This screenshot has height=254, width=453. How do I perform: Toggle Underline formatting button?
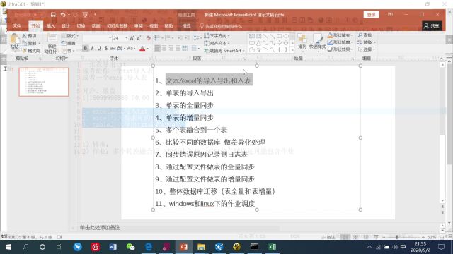[x=99, y=48]
